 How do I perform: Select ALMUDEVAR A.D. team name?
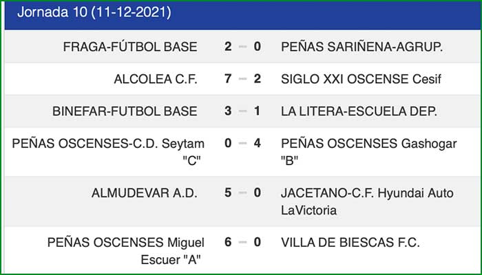tap(145, 192)
